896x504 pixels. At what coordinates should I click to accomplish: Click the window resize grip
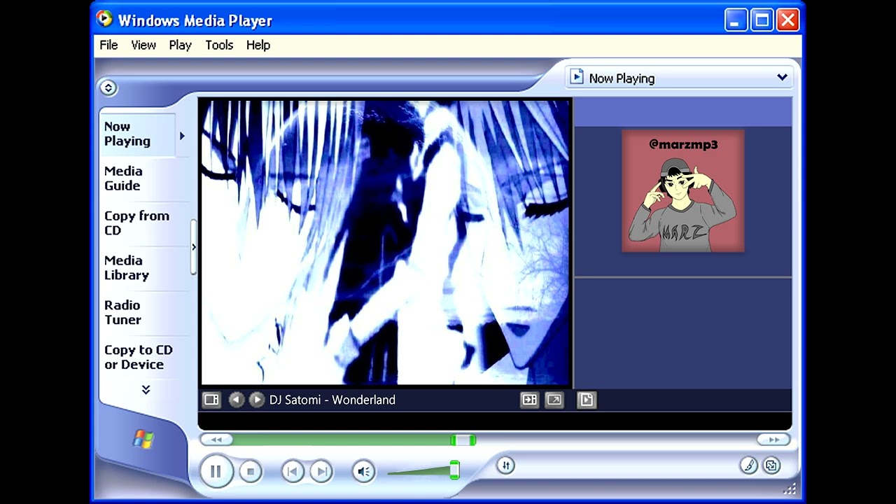click(x=790, y=489)
